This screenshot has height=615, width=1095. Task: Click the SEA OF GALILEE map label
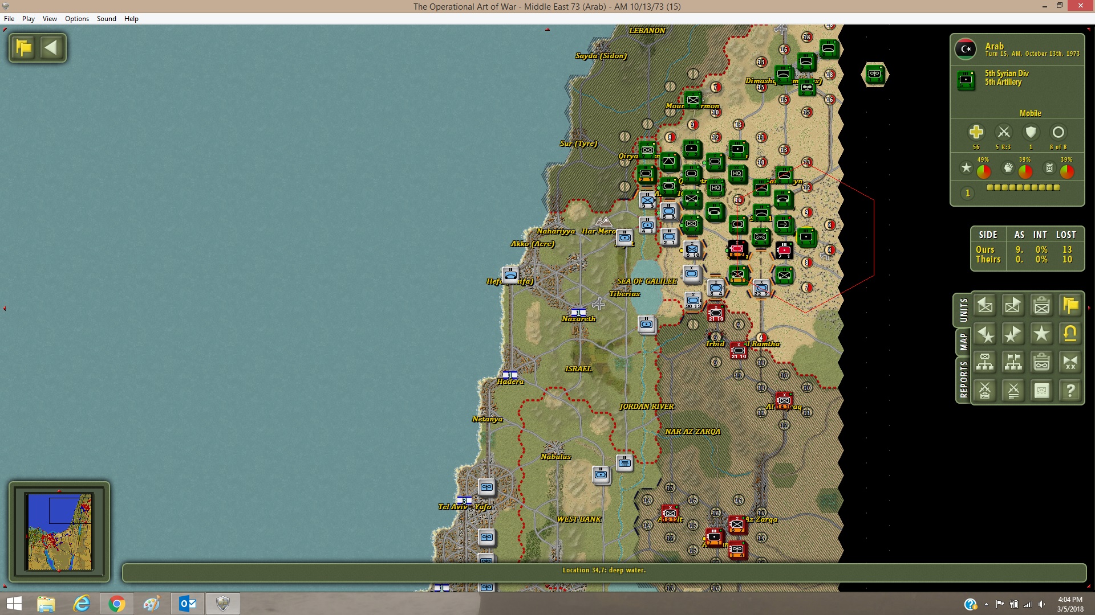[x=647, y=281]
